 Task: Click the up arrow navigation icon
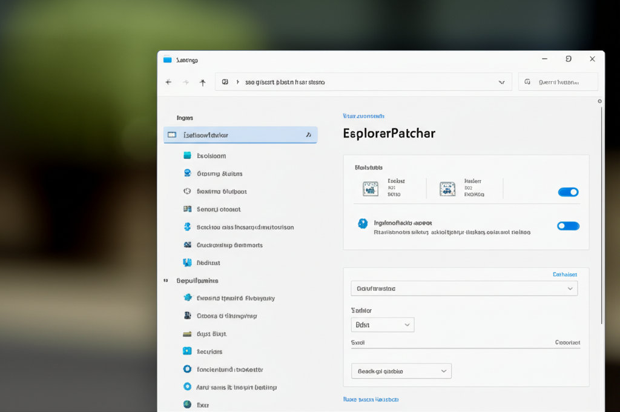pyautogui.click(x=203, y=82)
